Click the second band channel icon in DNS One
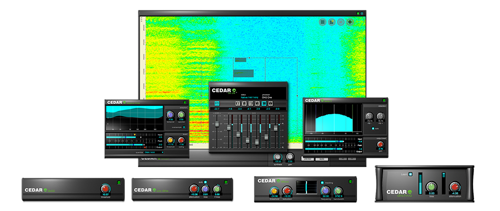Viewport: 500px width, 211px height. pos(244,103)
